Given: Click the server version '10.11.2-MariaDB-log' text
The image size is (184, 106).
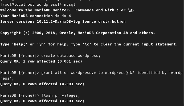Looking at the screenshot, I should [58, 22].
